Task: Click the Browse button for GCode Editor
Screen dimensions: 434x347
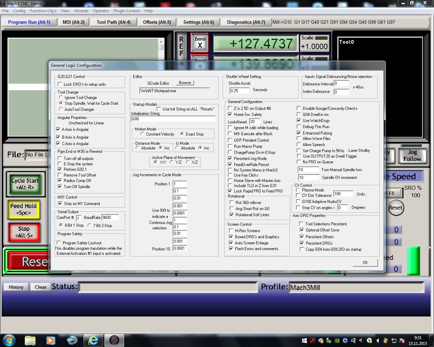Action: click(185, 83)
